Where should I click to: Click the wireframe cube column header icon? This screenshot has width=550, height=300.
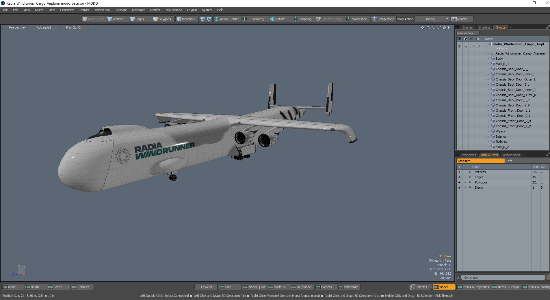[472, 39]
